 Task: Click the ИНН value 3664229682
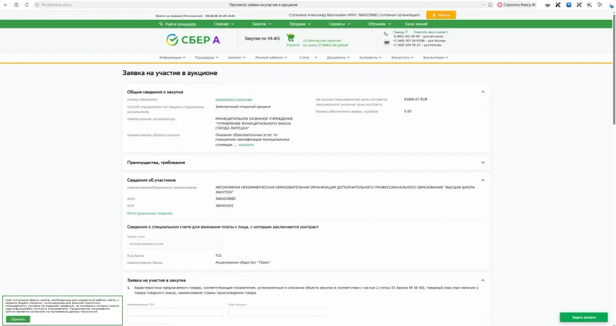(x=226, y=198)
